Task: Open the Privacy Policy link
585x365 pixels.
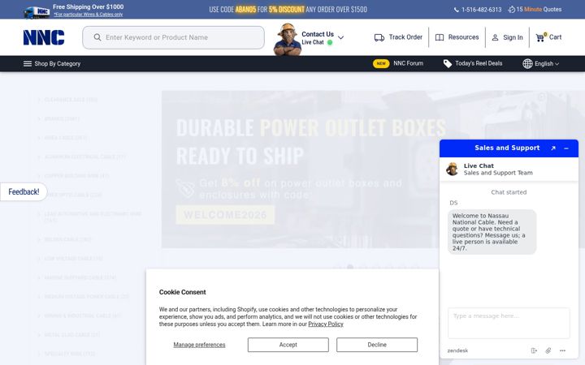Action: tap(326, 324)
